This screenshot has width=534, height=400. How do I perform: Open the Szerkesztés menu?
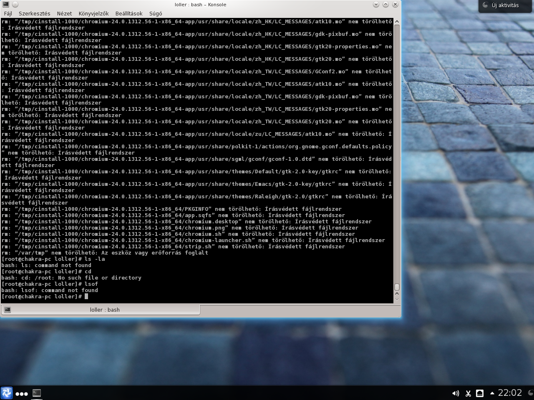pyautogui.click(x=34, y=13)
